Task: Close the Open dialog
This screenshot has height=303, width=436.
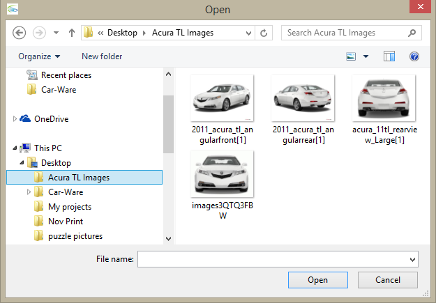Action: (421, 7)
